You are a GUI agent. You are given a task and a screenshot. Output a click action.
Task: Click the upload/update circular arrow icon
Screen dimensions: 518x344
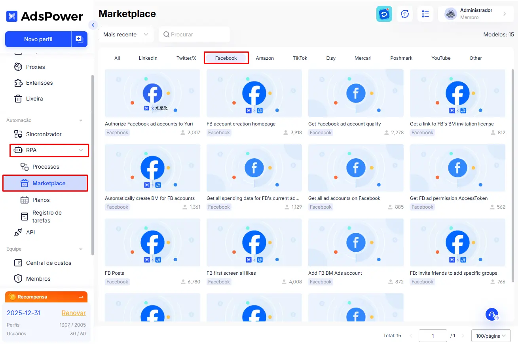coord(405,14)
